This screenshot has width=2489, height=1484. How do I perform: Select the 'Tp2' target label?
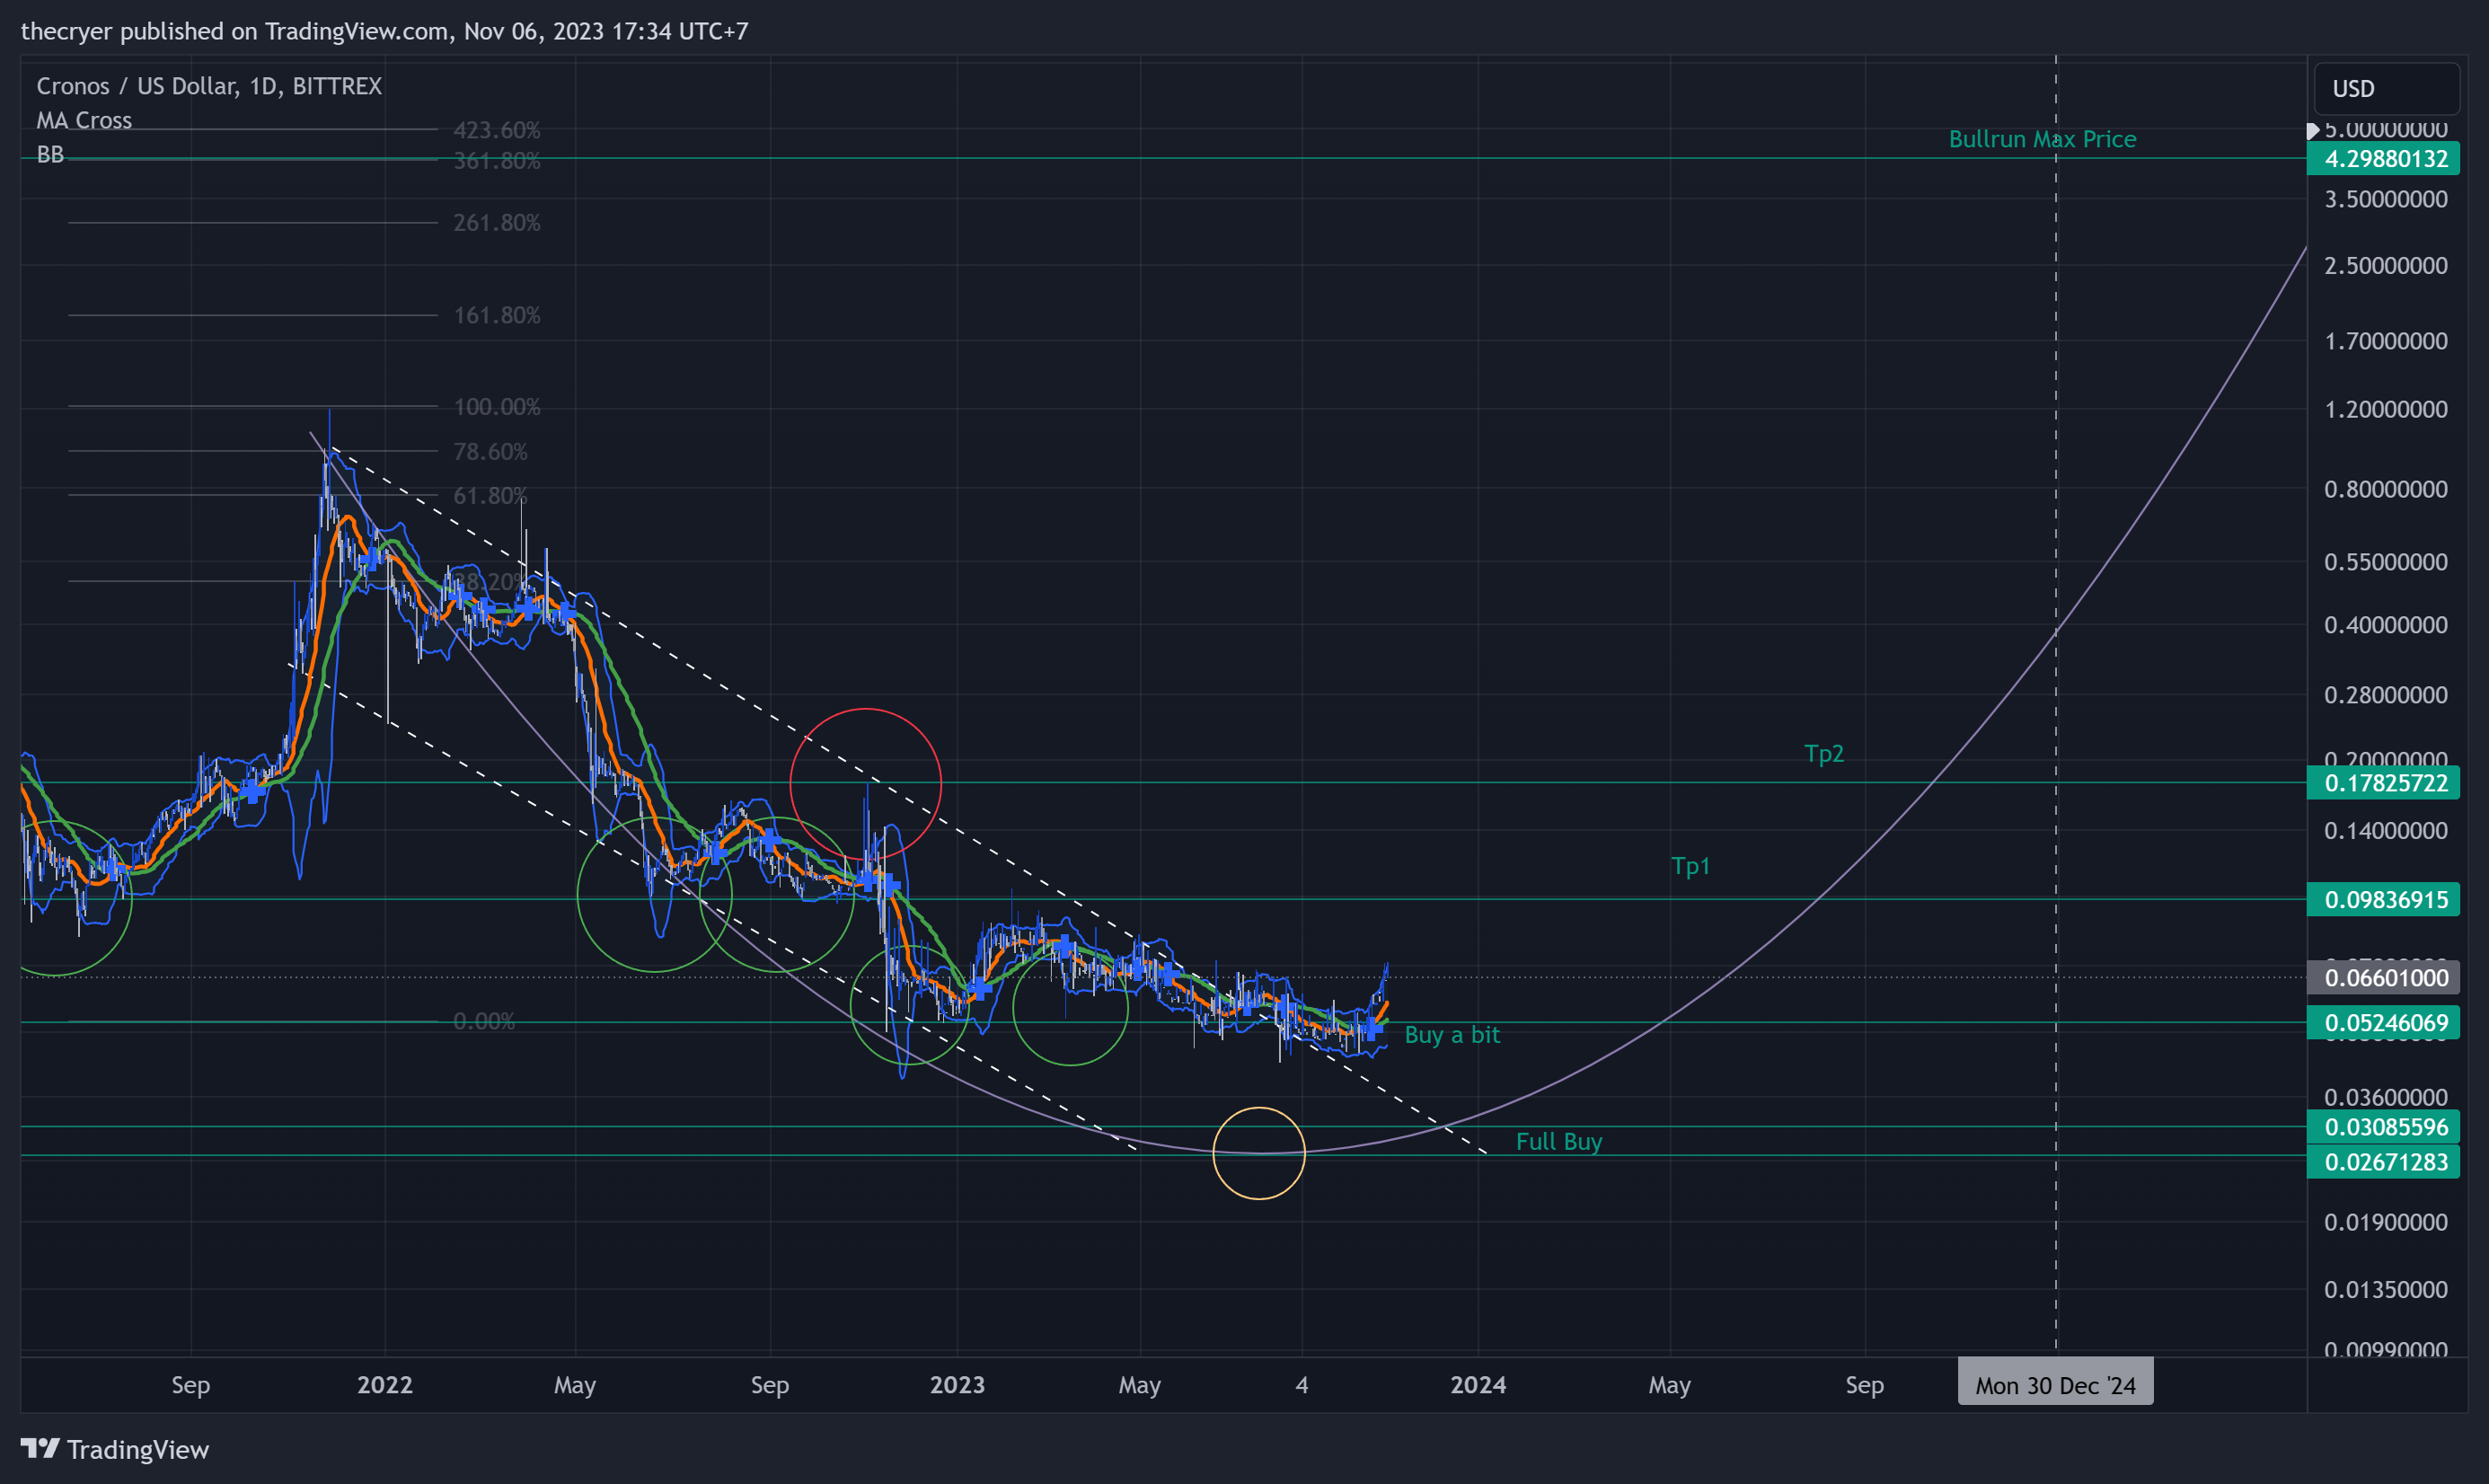tap(1823, 754)
